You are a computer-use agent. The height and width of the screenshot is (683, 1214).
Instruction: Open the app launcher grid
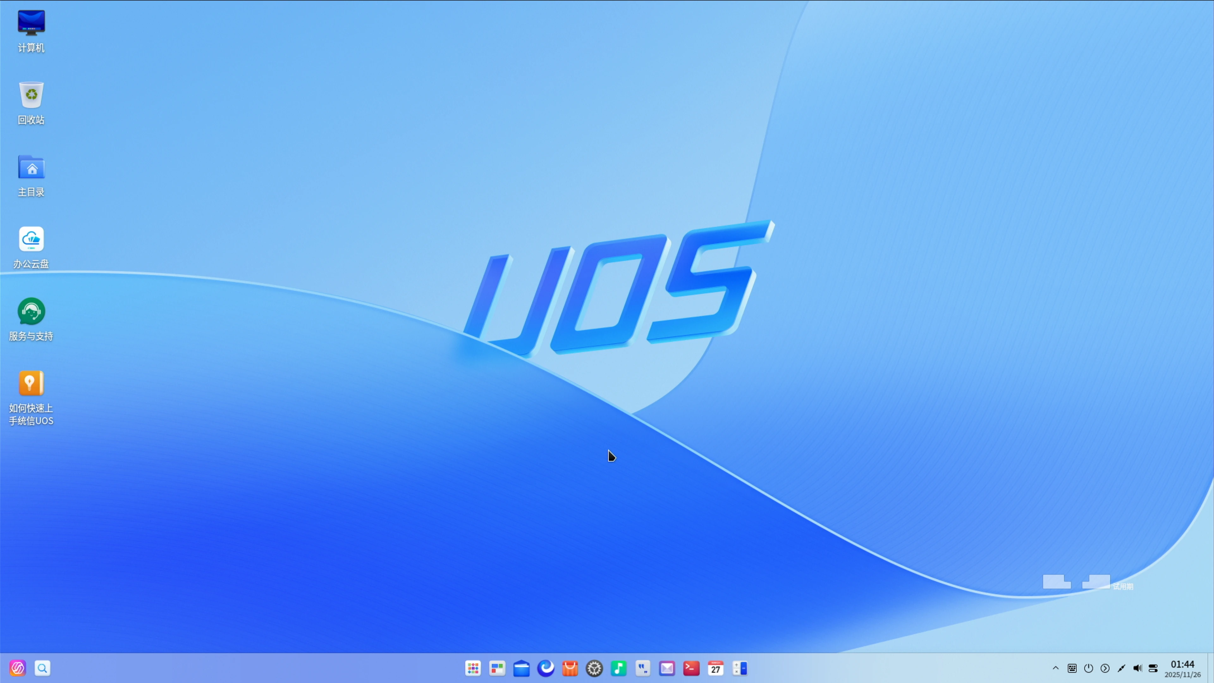[473, 668]
